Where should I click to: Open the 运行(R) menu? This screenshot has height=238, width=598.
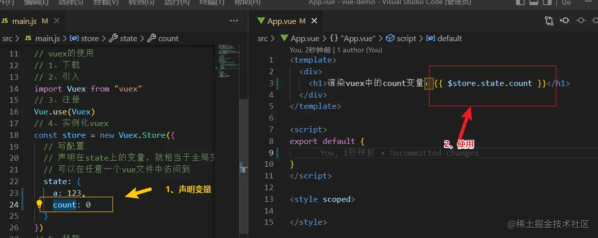click(177, 2)
